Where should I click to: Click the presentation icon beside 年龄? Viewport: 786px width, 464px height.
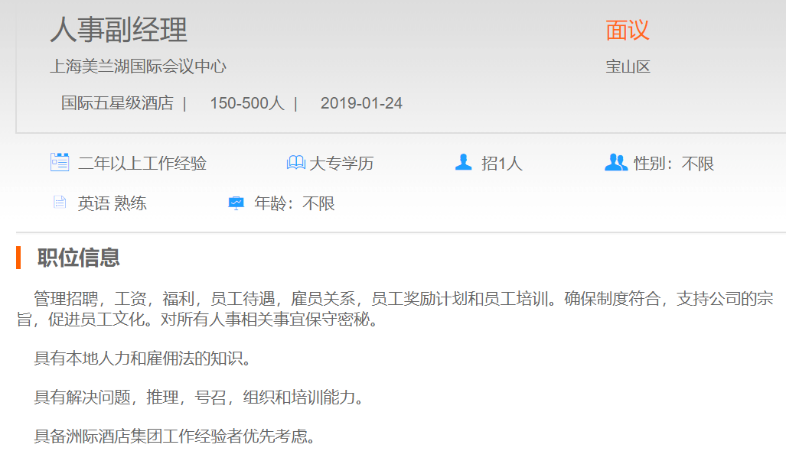(236, 203)
